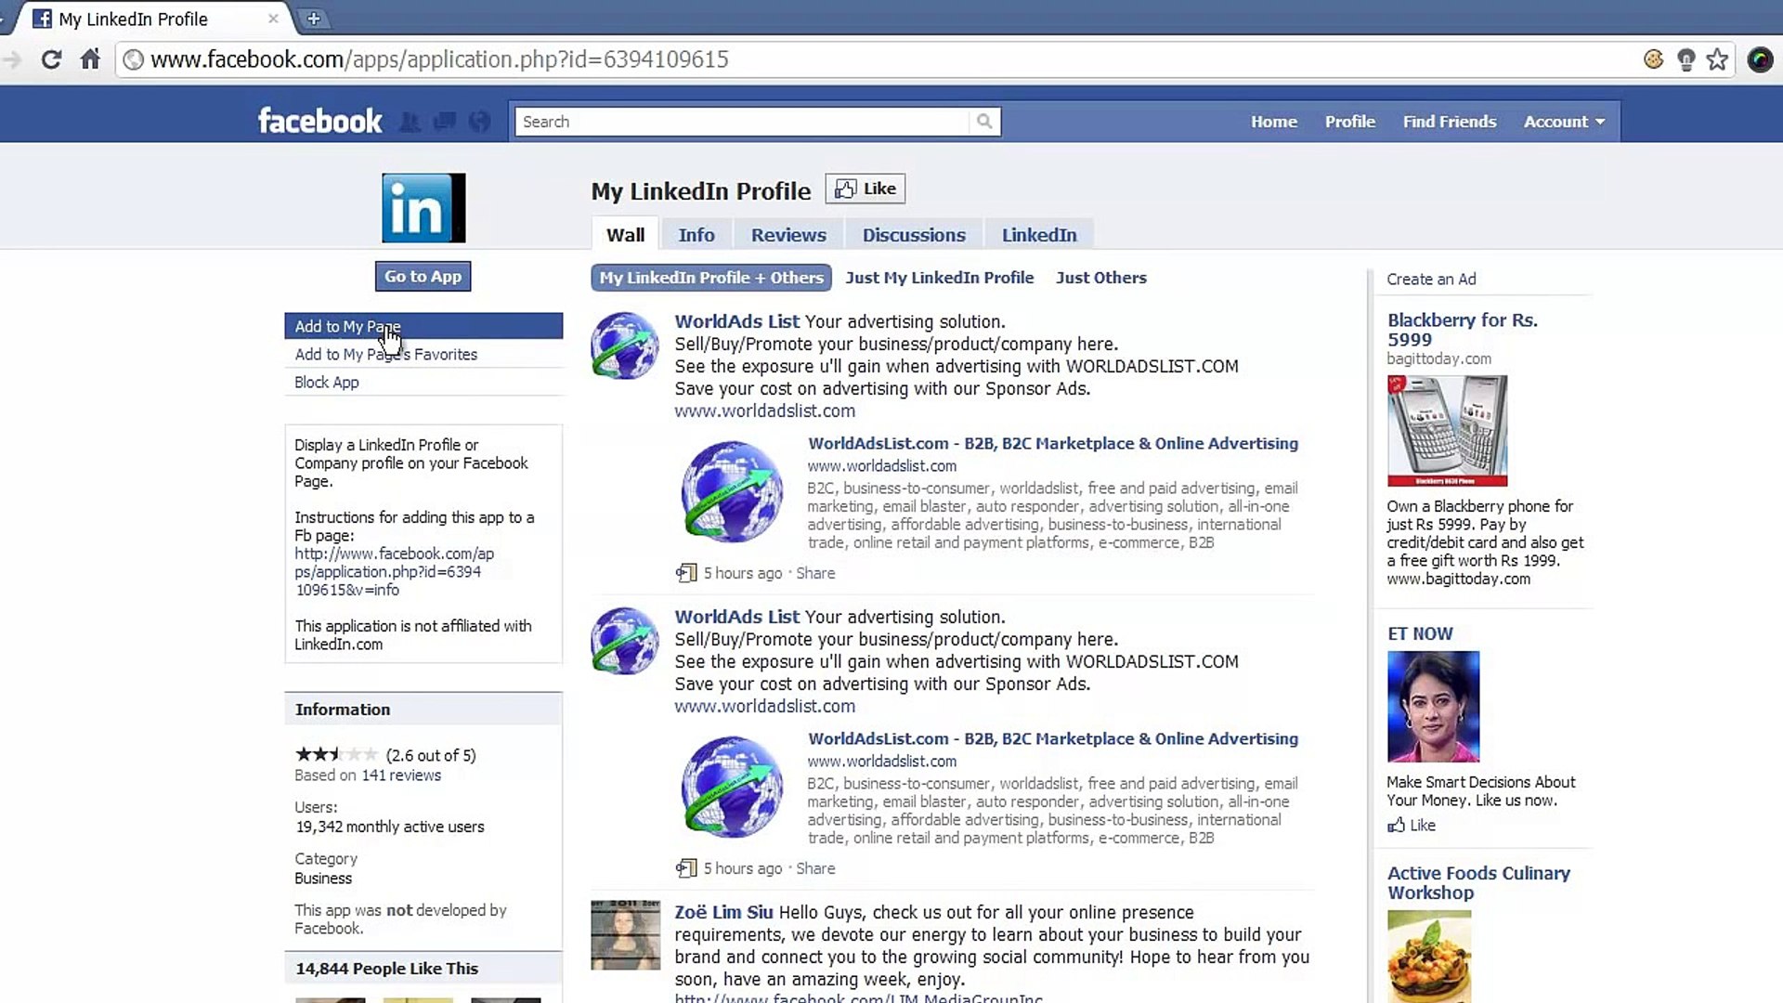Viewport: 1783px width, 1003px height.
Task: Click Add to My Page link
Action: tap(347, 326)
